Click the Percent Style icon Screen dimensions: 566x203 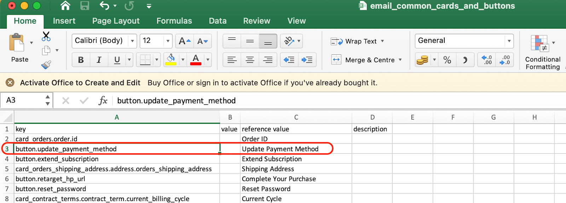pyautogui.click(x=447, y=60)
